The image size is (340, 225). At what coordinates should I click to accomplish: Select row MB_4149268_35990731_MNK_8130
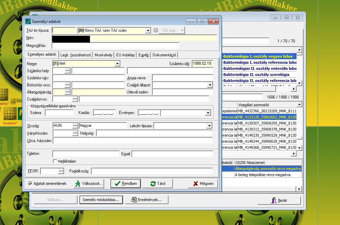coord(259,147)
